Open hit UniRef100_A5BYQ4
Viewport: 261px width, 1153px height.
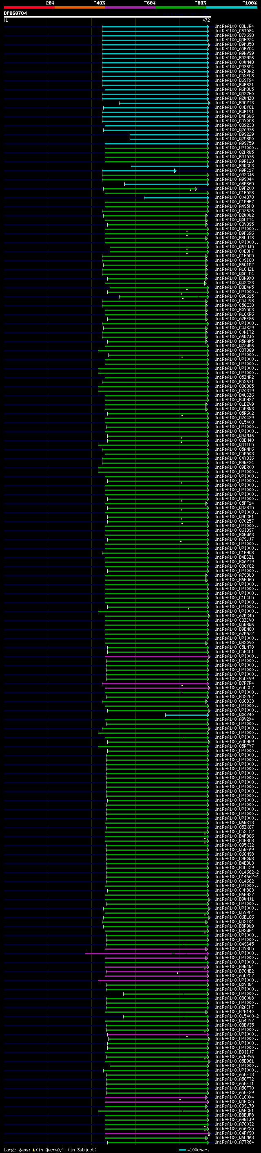234,49
